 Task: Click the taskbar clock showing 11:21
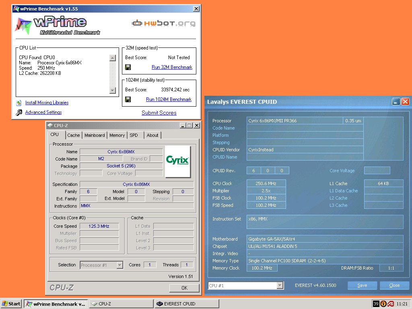tap(402, 304)
